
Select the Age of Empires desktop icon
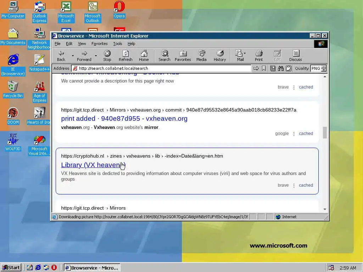coord(39,92)
